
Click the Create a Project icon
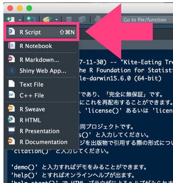(x=31, y=19)
